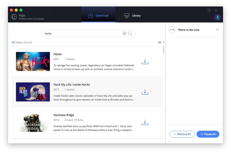Download Hack My Life: Inside Hacks
Screen dimensions: 231x153
[145, 92]
